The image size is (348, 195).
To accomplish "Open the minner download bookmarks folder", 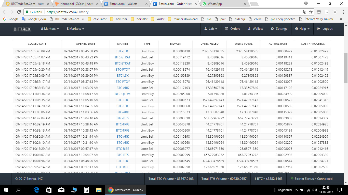I will 183,19.
